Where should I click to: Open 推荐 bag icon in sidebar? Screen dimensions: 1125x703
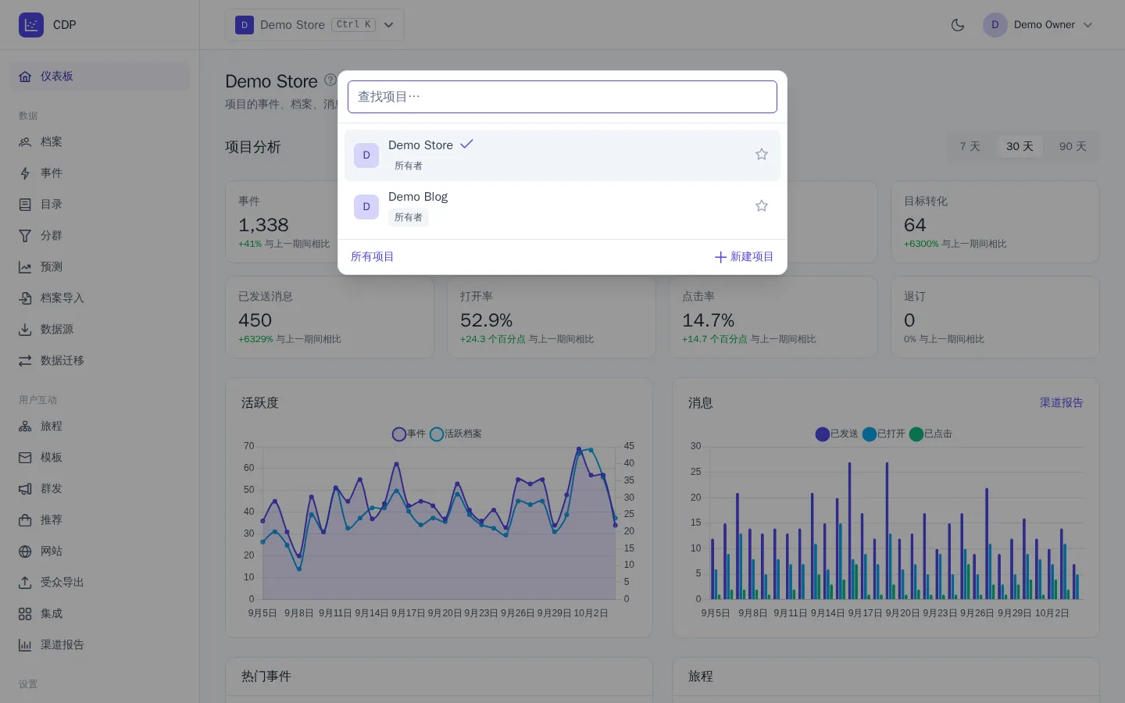(x=25, y=520)
